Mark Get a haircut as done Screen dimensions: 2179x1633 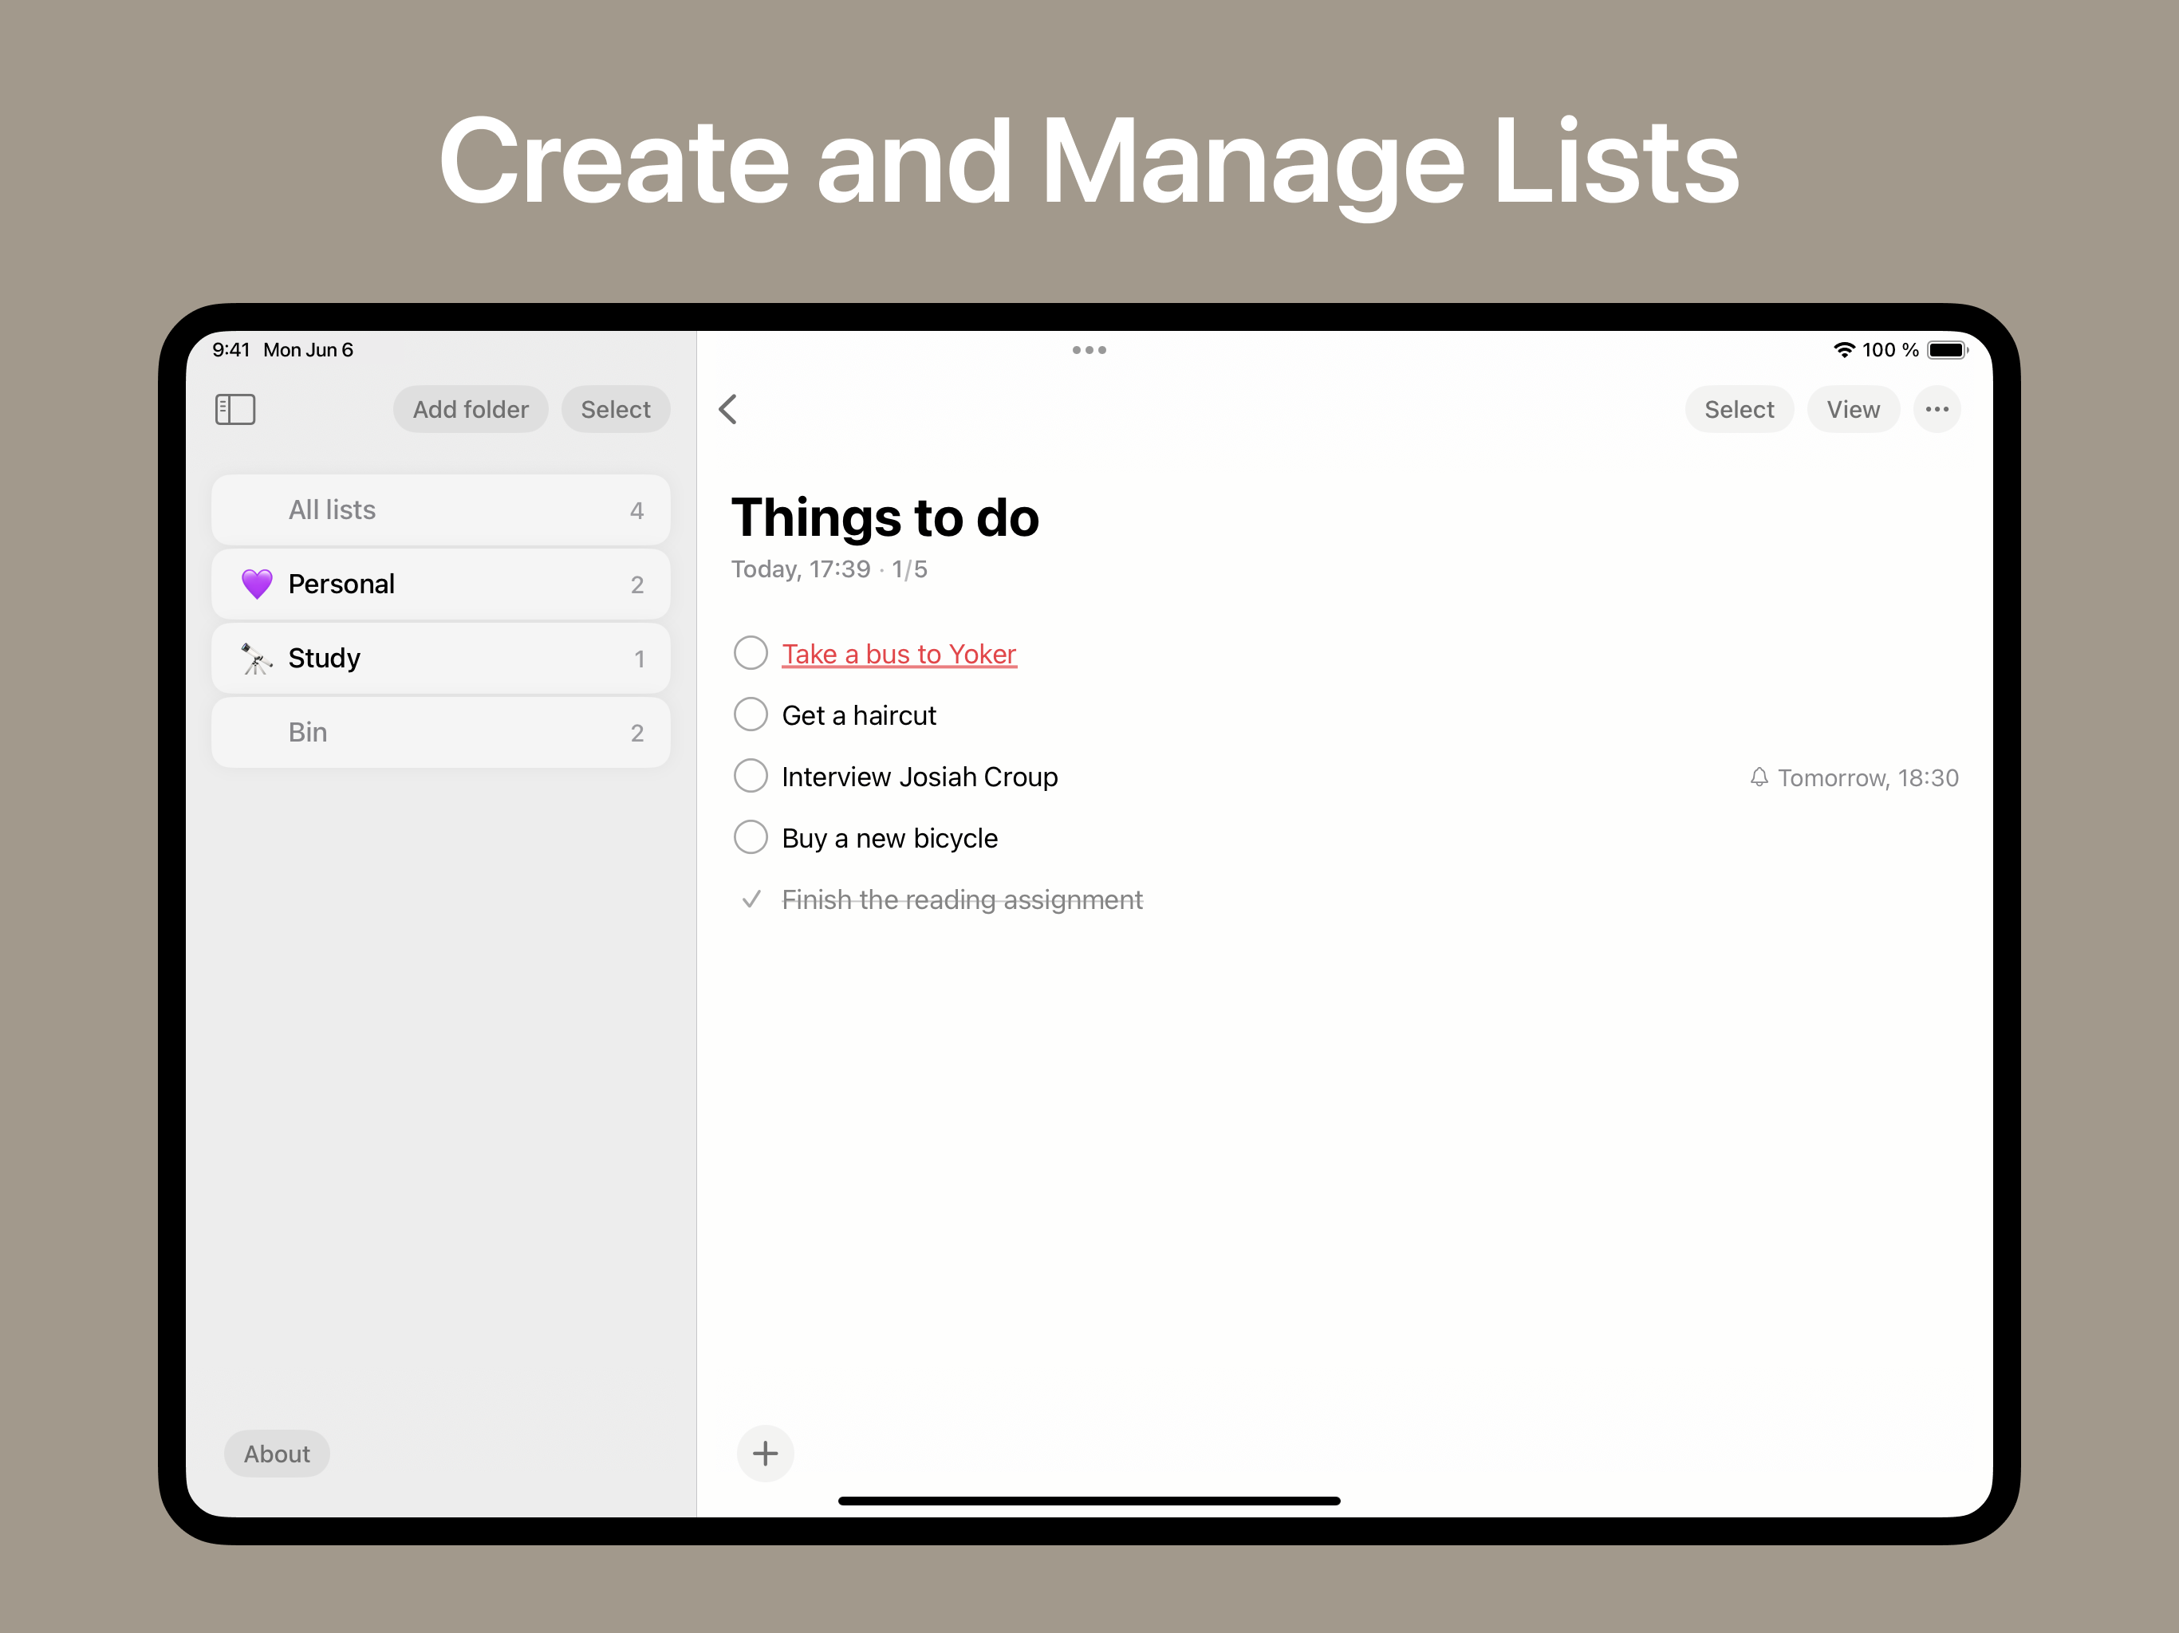click(751, 715)
